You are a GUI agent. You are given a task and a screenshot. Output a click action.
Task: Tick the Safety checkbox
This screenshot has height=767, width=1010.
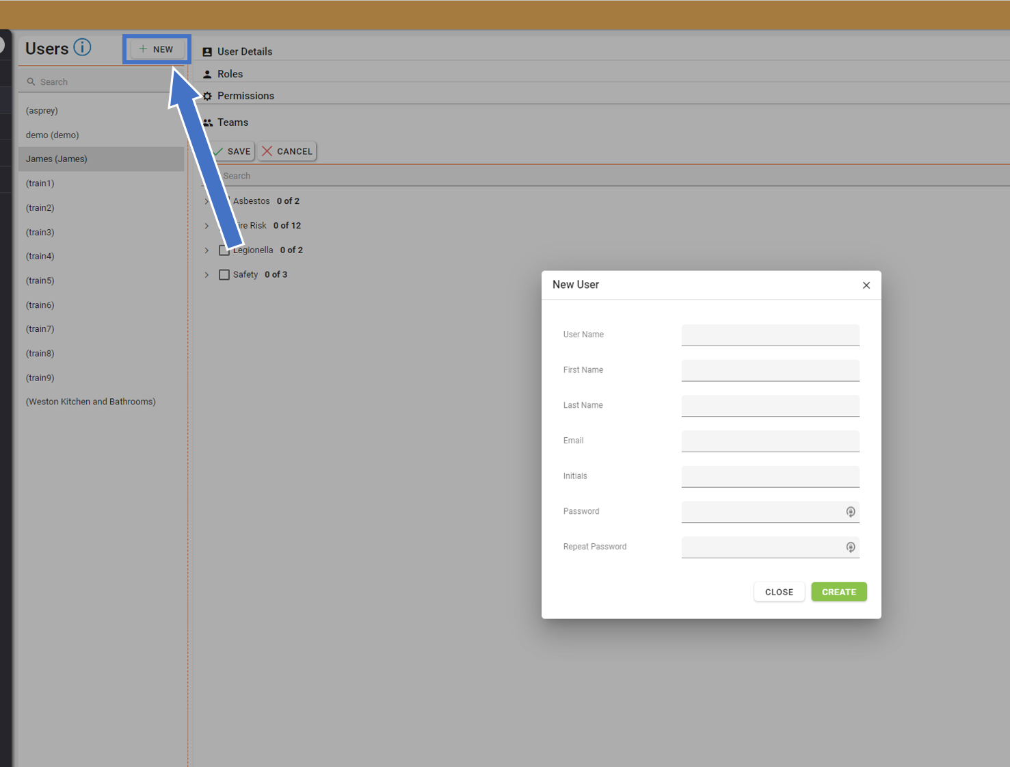pyautogui.click(x=224, y=275)
